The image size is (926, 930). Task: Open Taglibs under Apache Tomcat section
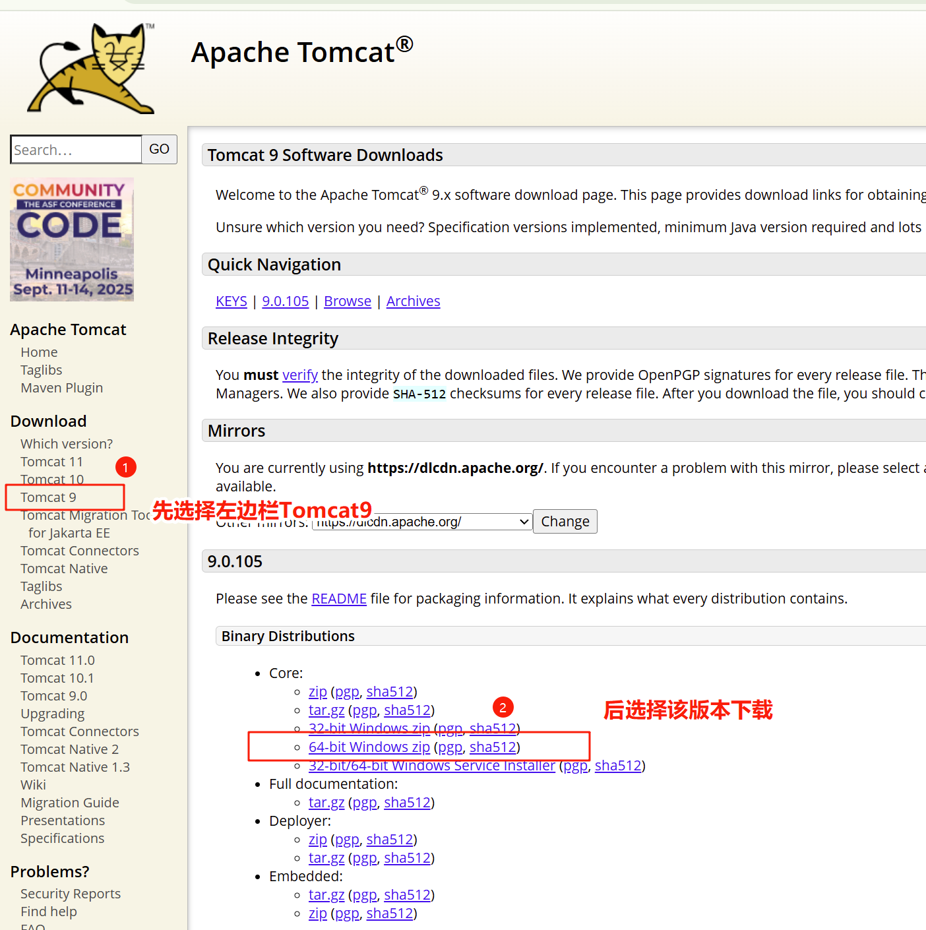42,370
